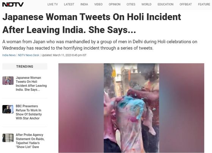Click the NDTV logo
This screenshot has width=212, height=153.
coord(13,5)
